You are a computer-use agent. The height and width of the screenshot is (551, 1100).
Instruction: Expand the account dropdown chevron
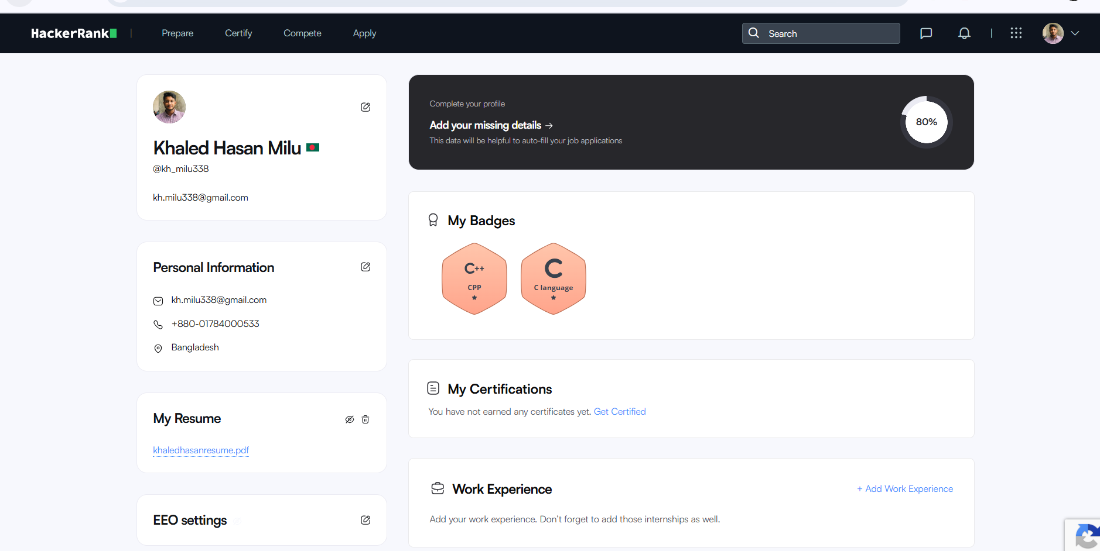pyautogui.click(x=1075, y=33)
